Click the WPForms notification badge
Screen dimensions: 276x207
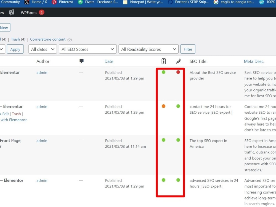[42, 12]
